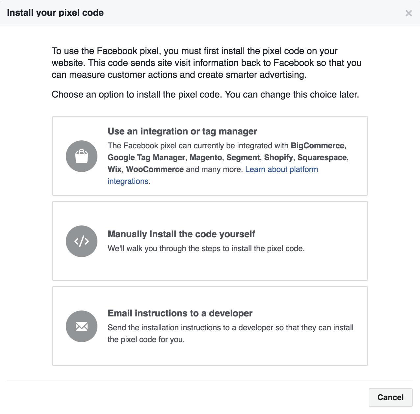Choose Manually install the code yourself
The width and height of the screenshot is (420, 414).
pyautogui.click(x=210, y=241)
